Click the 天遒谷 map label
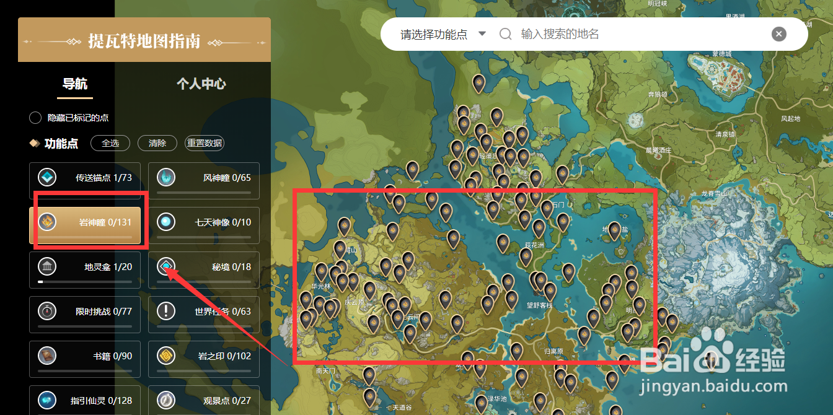The image size is (833, 415). pyautogui.click(x=402, y=408)
